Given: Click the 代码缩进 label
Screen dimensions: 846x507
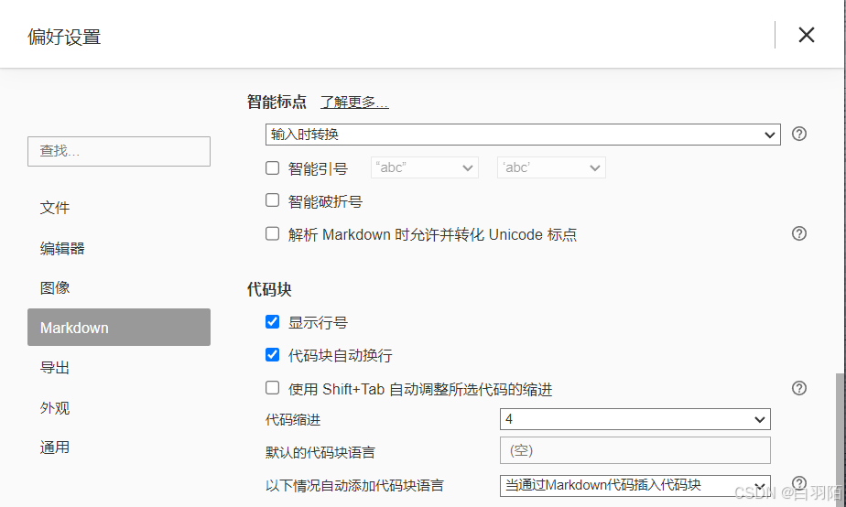Looking at the screenshot, I should (293, 420).
